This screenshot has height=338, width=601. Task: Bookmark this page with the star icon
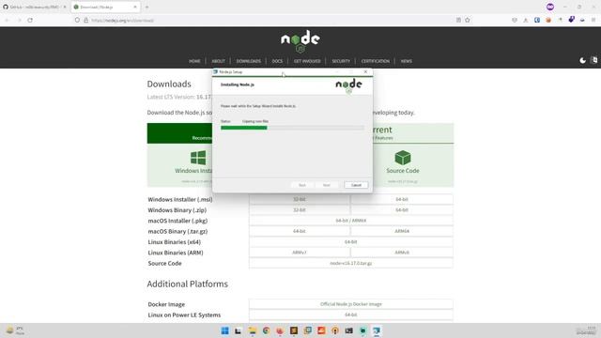point(468,20)
